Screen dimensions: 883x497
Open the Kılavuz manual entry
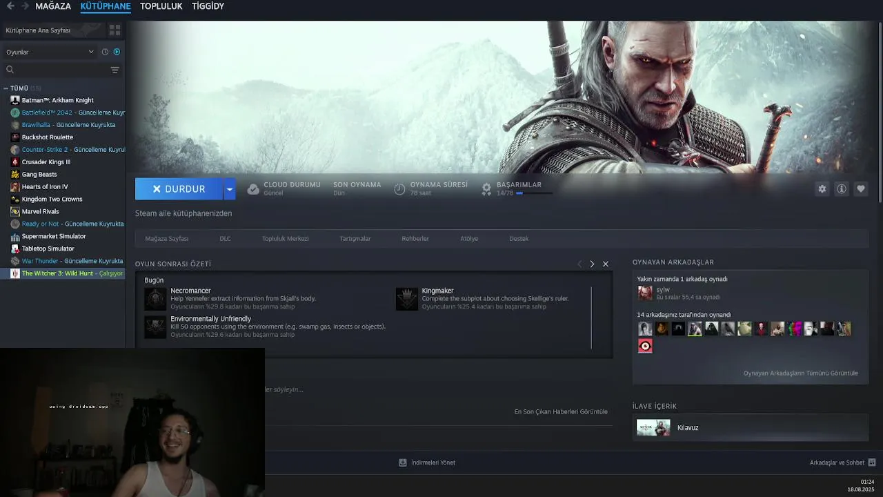click(x=751, y=428)
